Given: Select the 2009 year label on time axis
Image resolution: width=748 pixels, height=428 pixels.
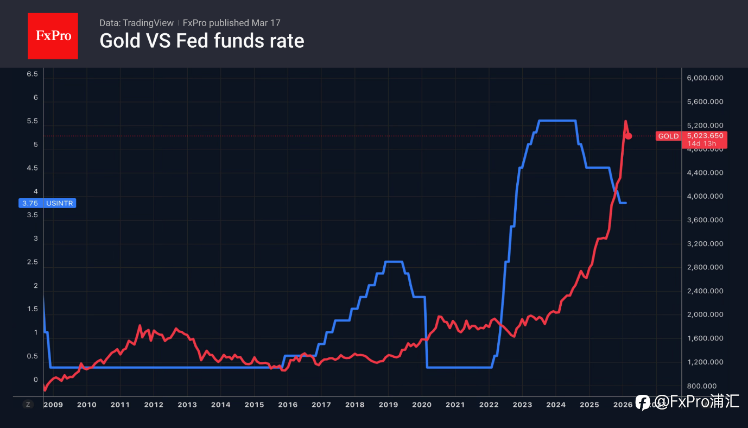Looking at the screenshot, I should tap(54, 405).
